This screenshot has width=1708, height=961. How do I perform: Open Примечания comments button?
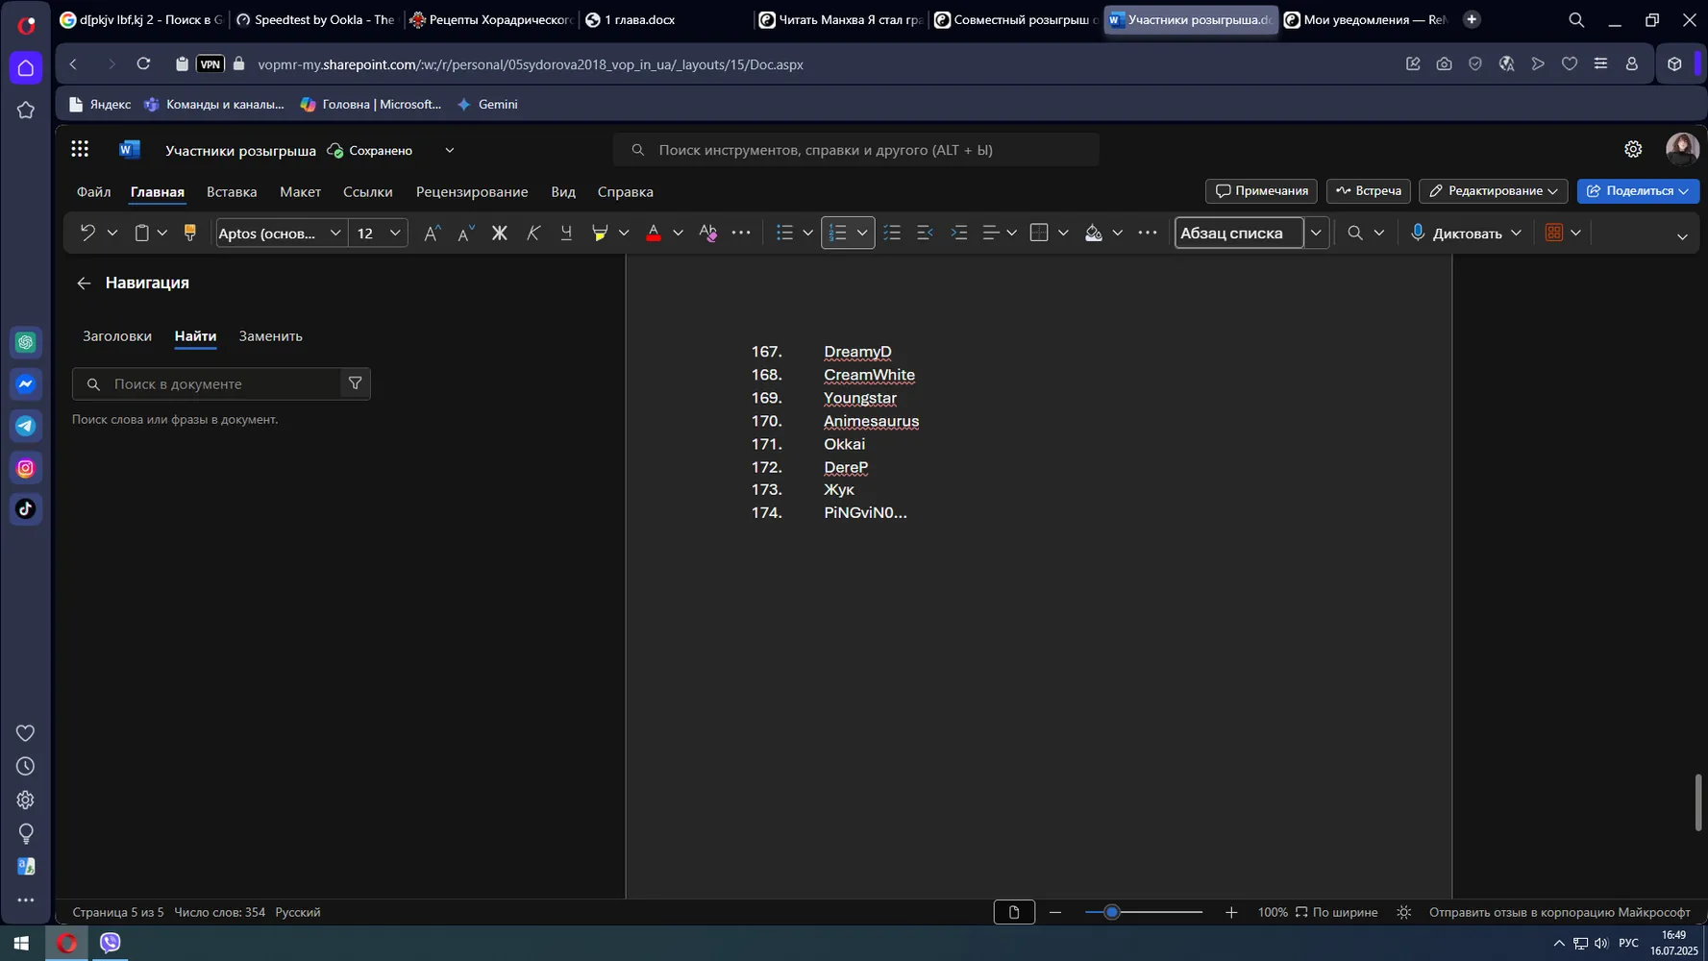pos(1261,190)
